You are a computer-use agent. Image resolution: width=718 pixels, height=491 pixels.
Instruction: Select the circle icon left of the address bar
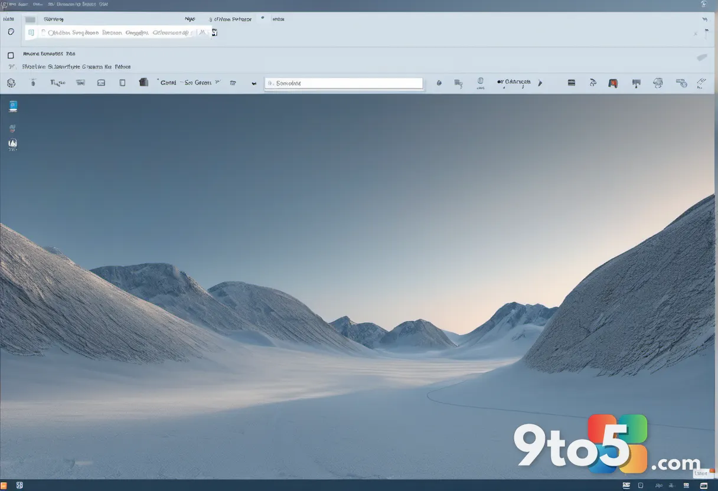(x=11, y=32)
